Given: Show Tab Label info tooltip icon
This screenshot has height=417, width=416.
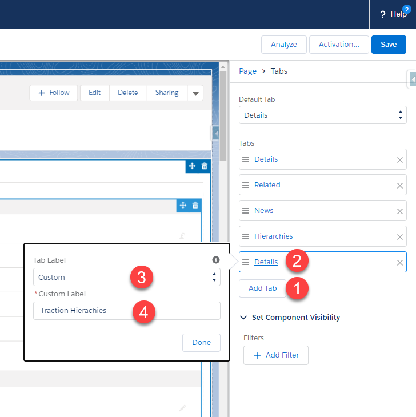Looking at the screenshot, I should (215, 260).
